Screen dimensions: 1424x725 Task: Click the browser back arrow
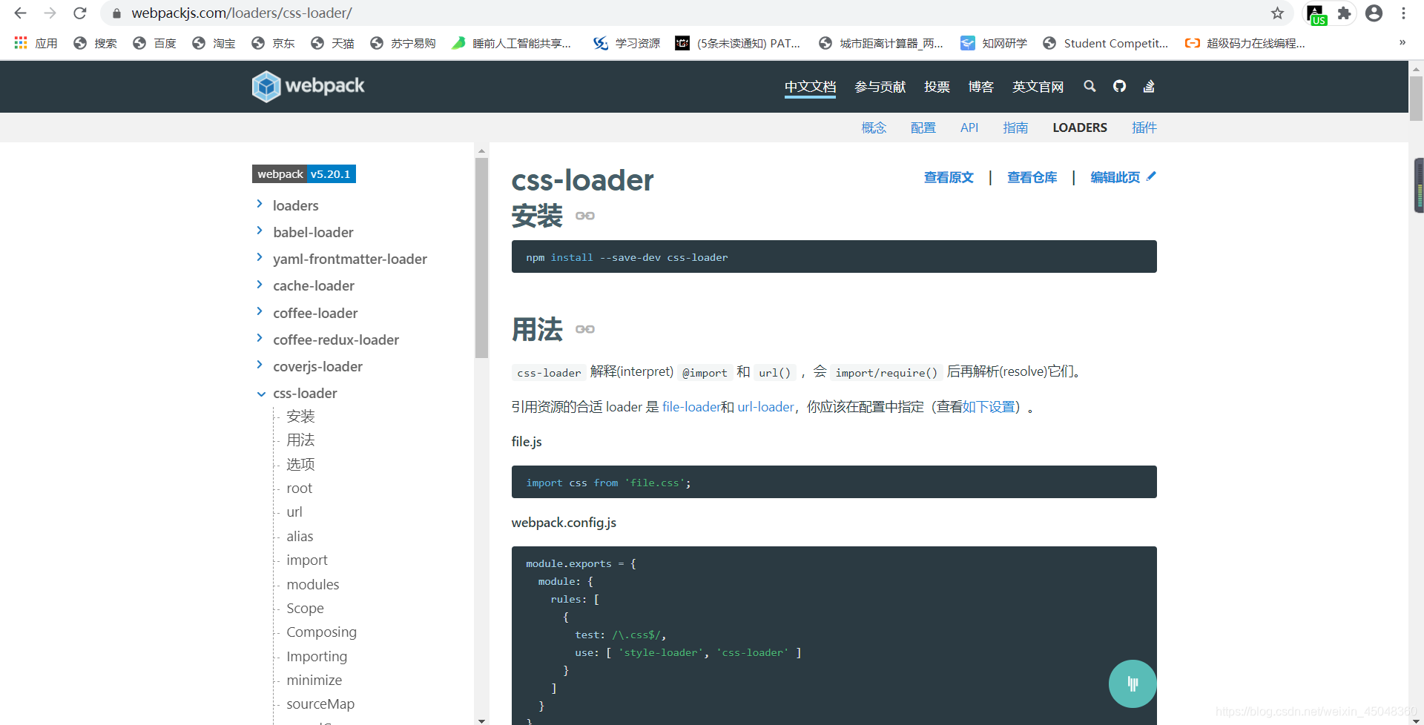(x=20, y=13)
